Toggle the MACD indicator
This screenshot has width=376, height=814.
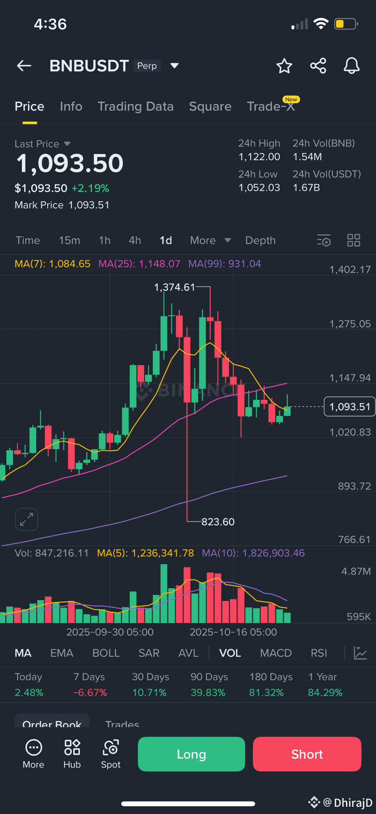[276, 653]
